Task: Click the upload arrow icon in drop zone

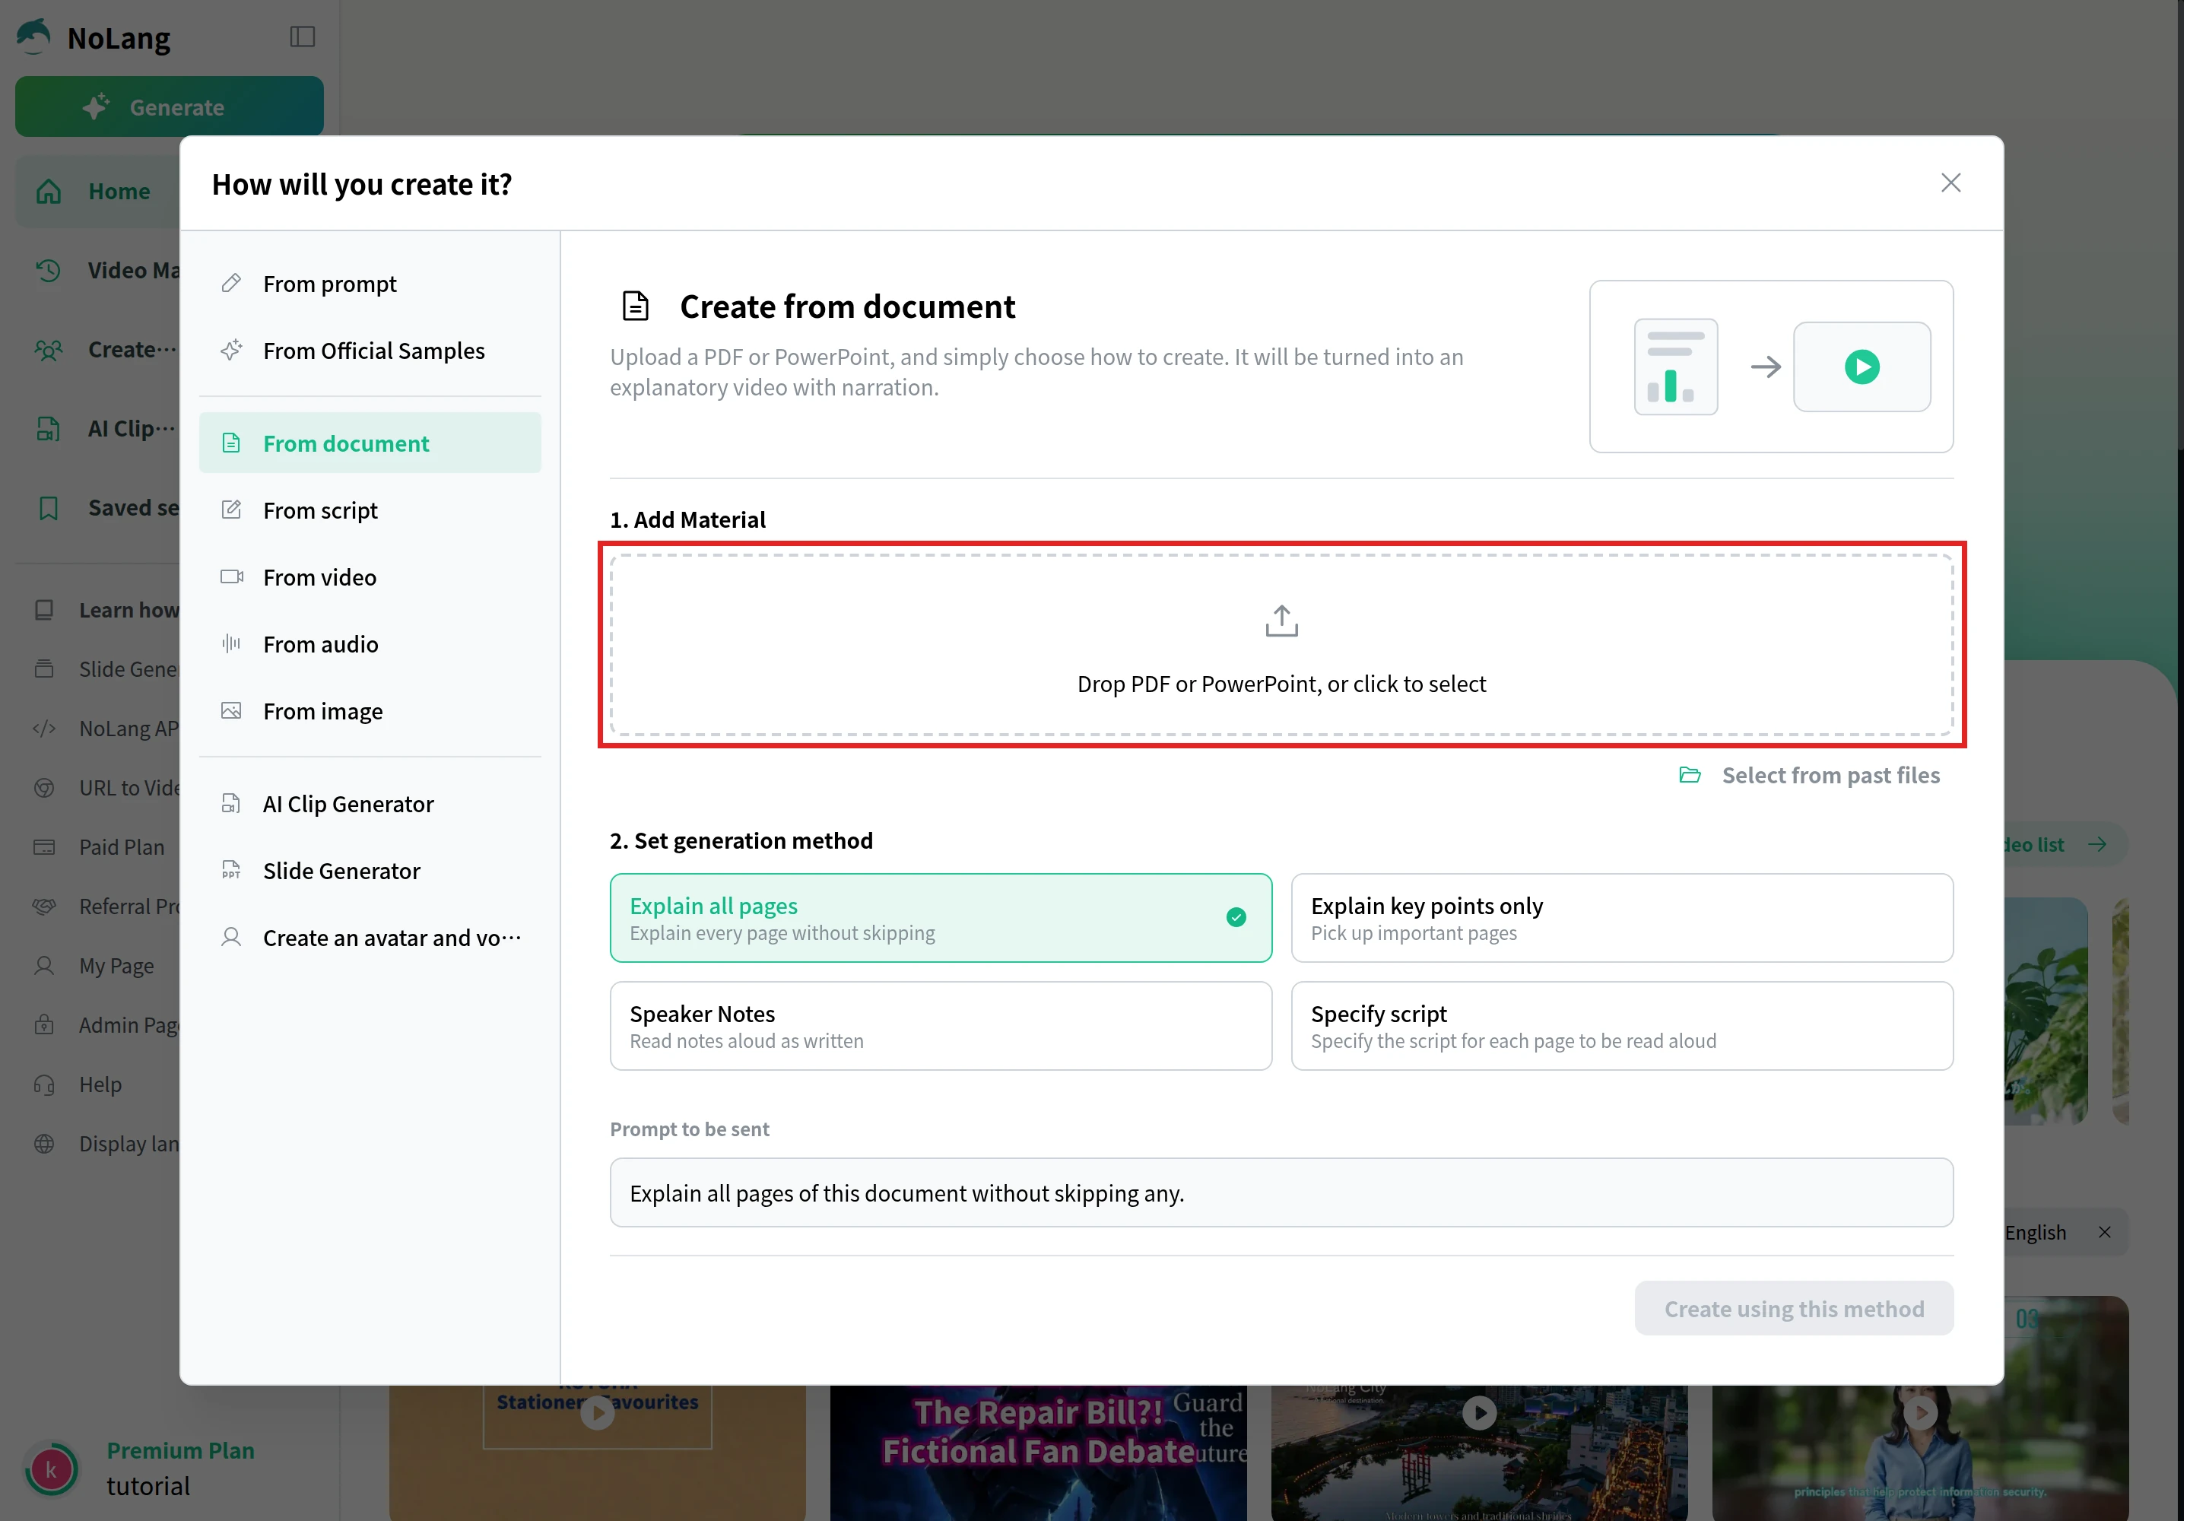Action: point(1281,621)
